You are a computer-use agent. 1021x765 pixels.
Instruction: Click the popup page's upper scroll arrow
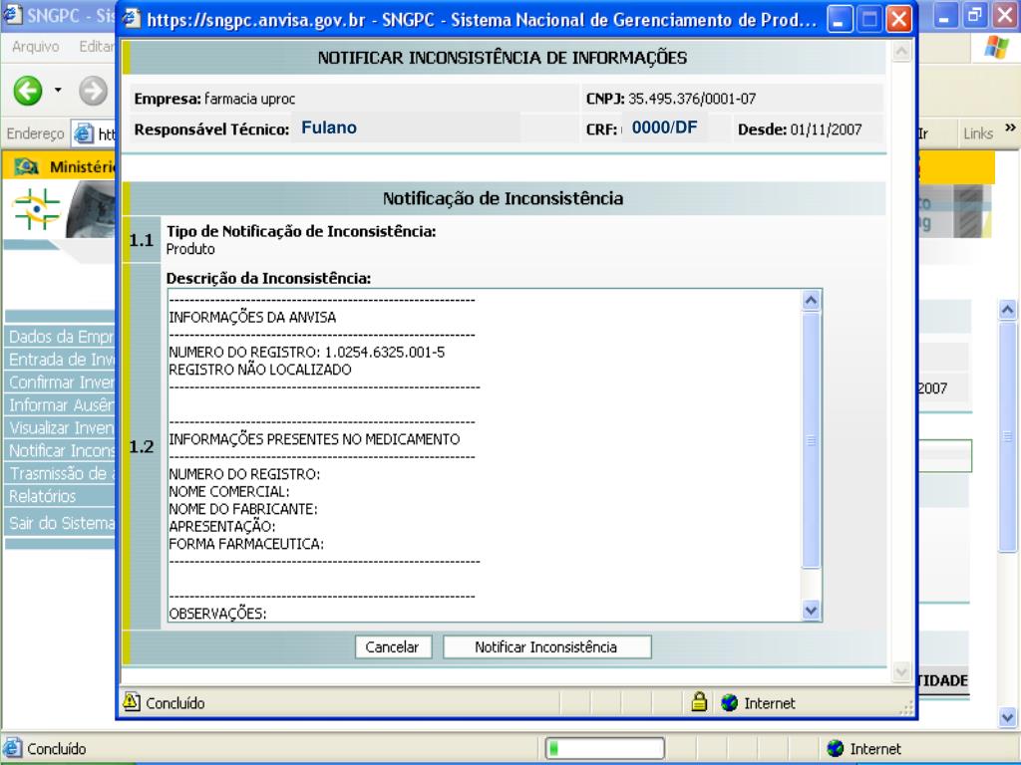[x=901, y=52]
